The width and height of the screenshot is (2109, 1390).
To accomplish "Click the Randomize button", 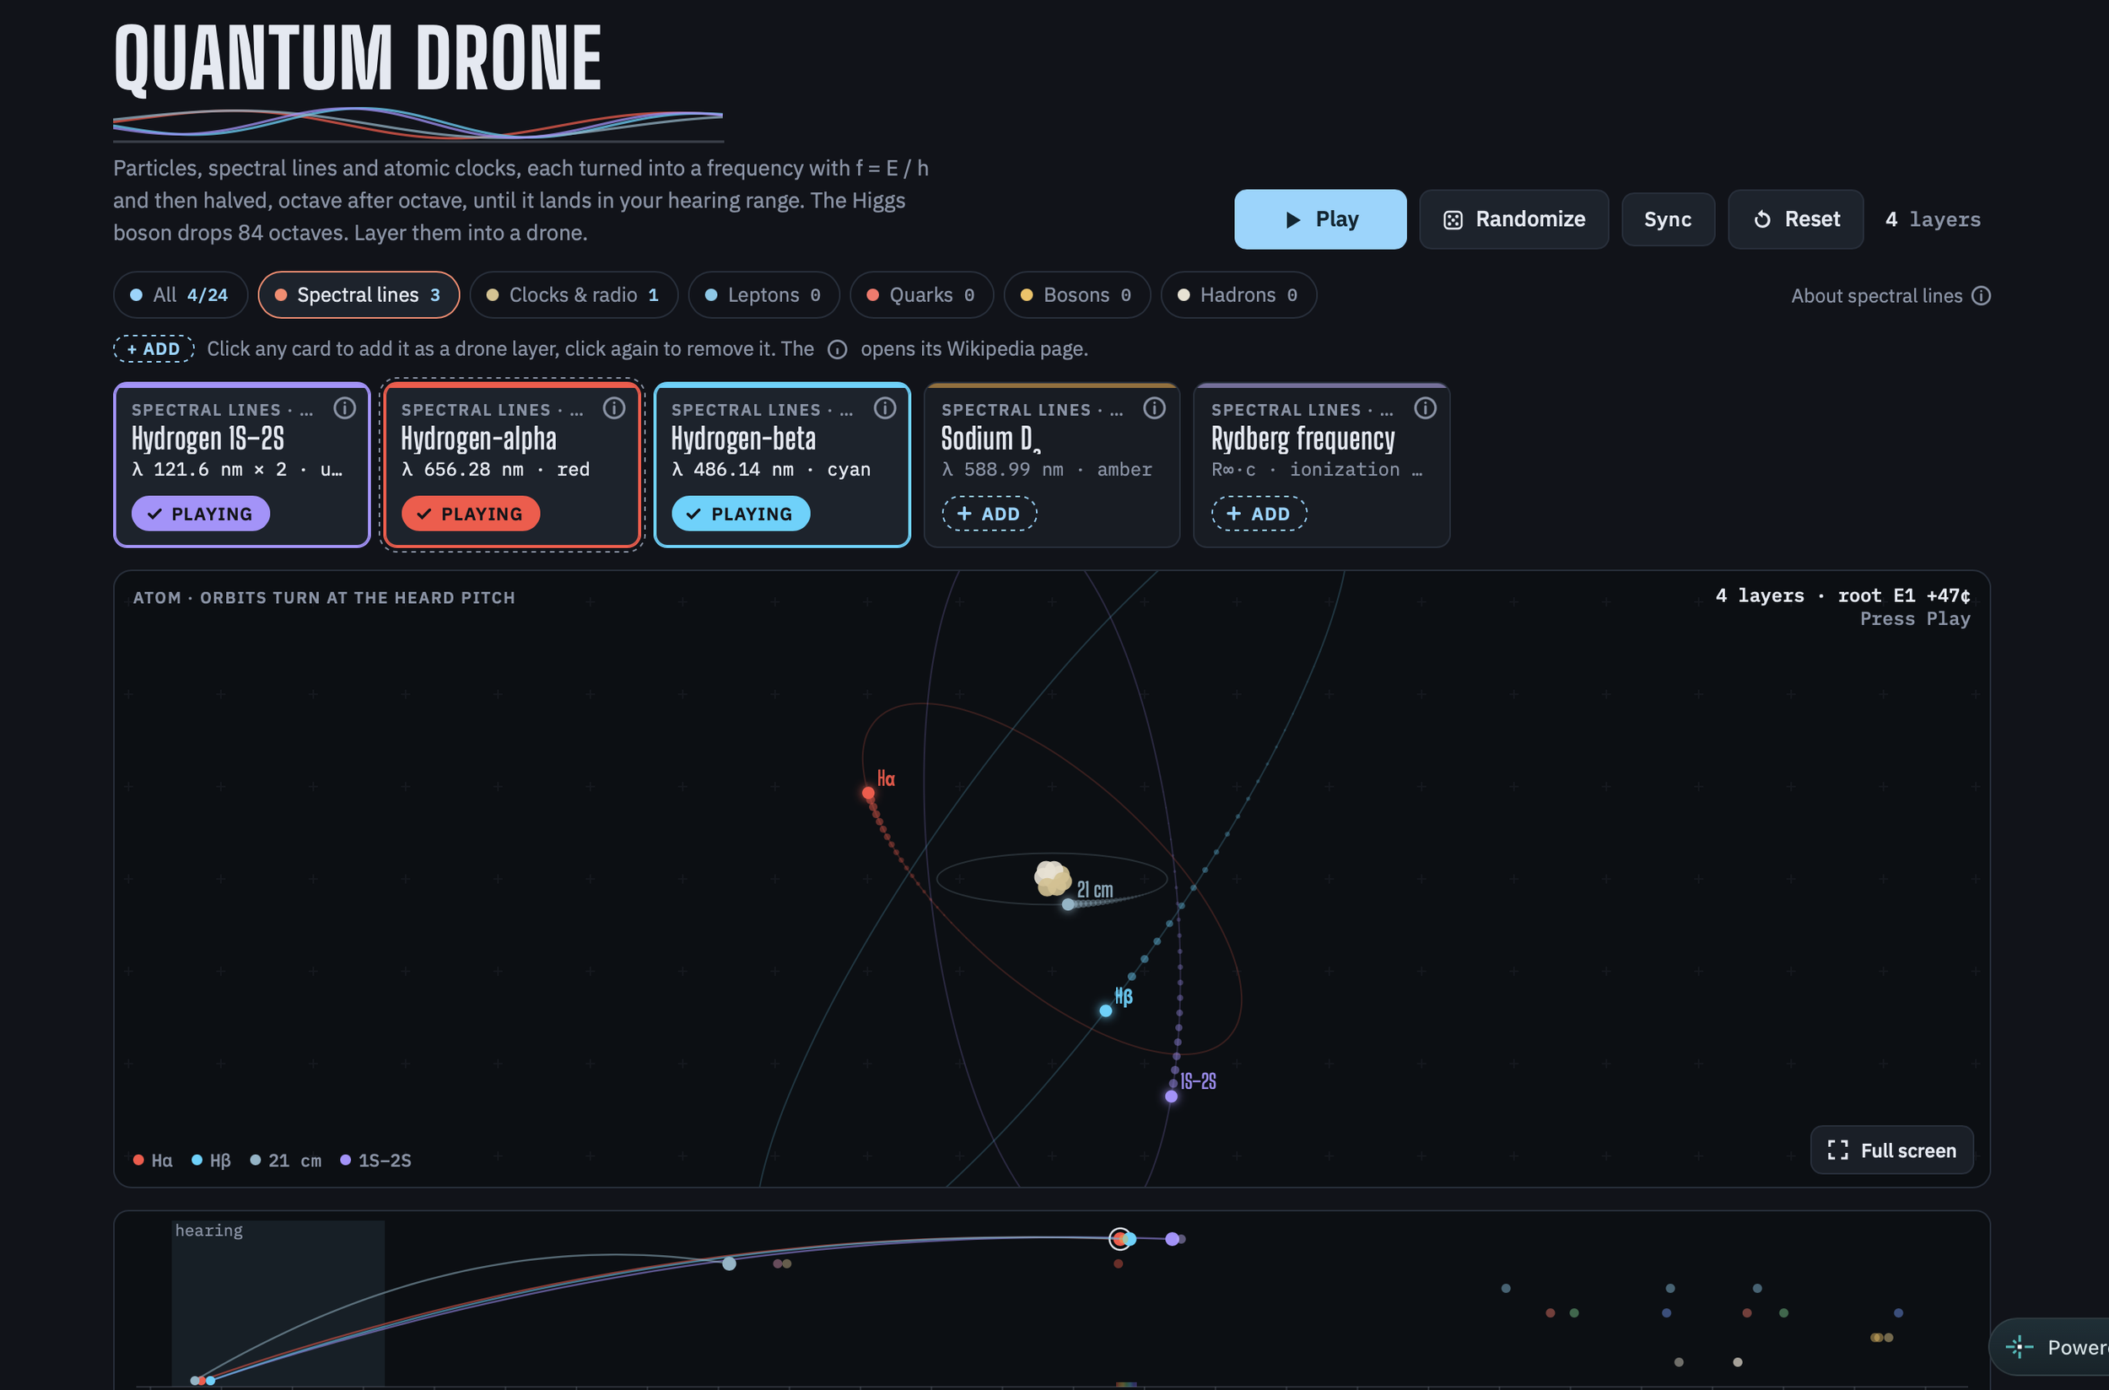I will (x=1513, y=219).
